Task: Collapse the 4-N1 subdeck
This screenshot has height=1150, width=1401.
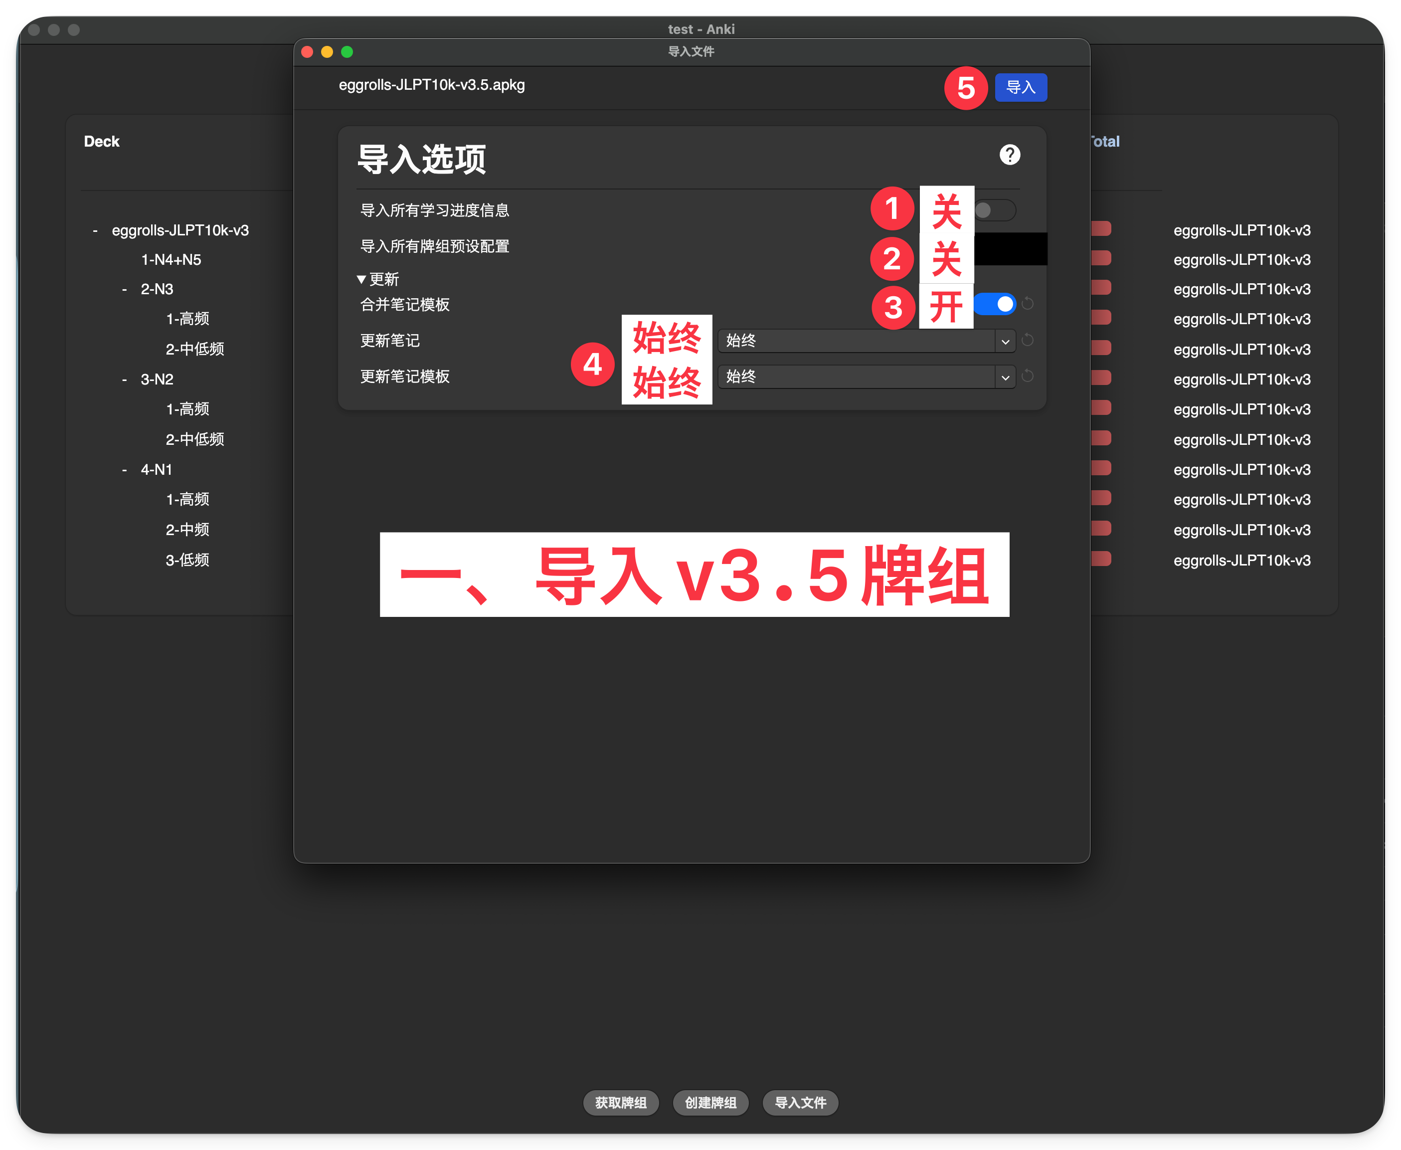Action: 125,470
